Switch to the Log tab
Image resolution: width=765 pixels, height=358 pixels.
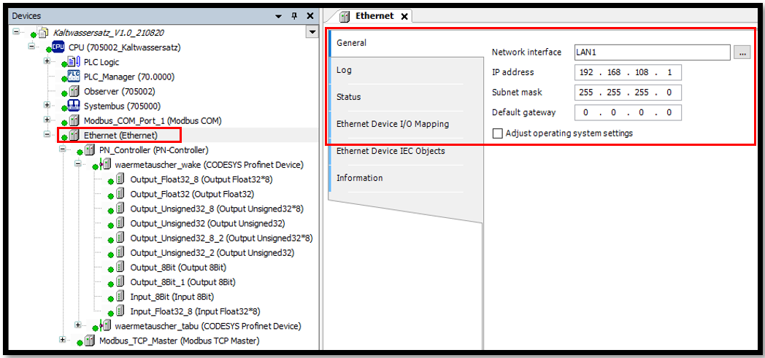tap(344, 70)
